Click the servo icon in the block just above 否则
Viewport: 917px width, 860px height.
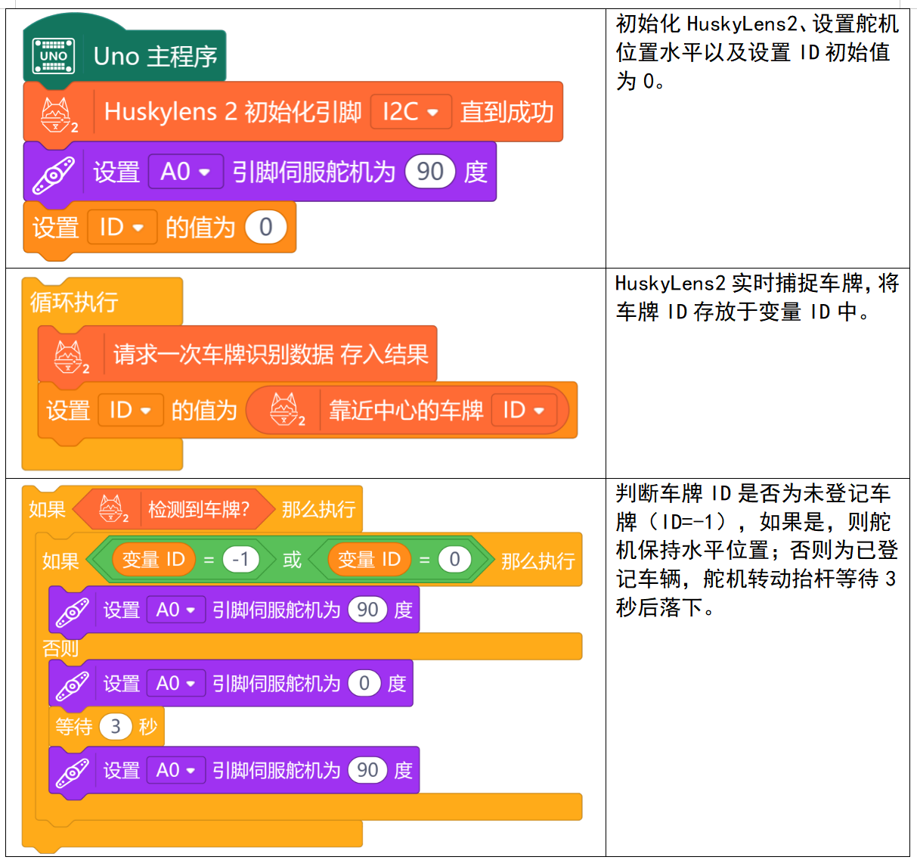[x=73, y=611]
